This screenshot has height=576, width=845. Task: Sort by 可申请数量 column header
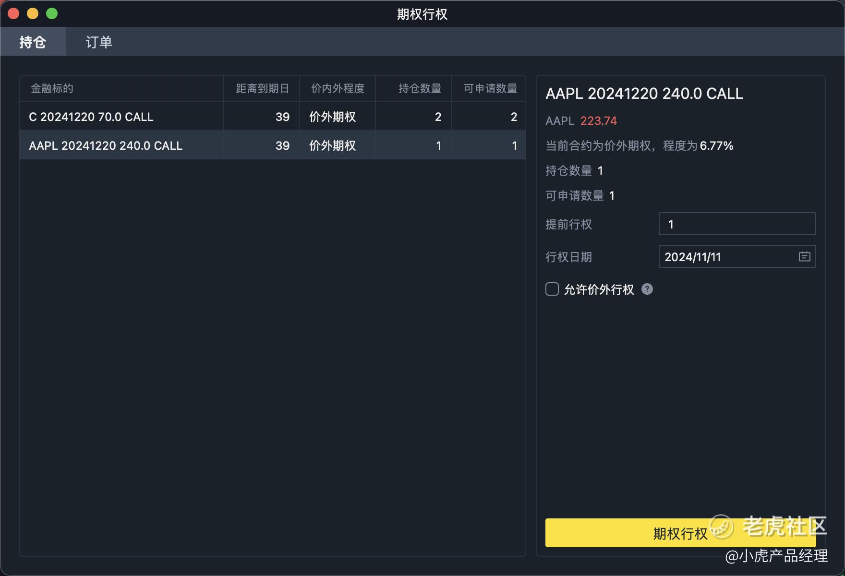490,88
